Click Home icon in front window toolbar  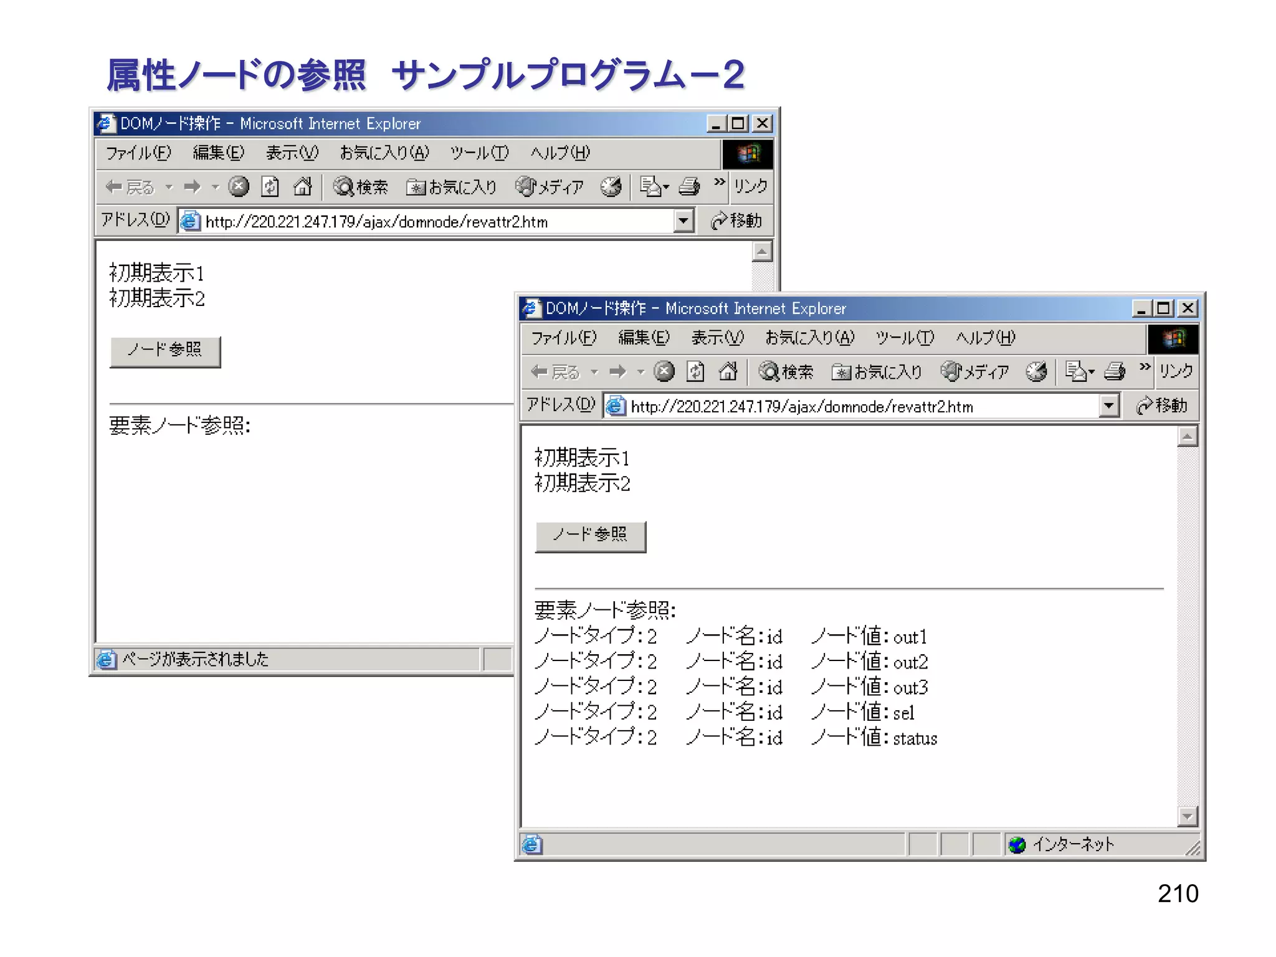click(728, 372)
